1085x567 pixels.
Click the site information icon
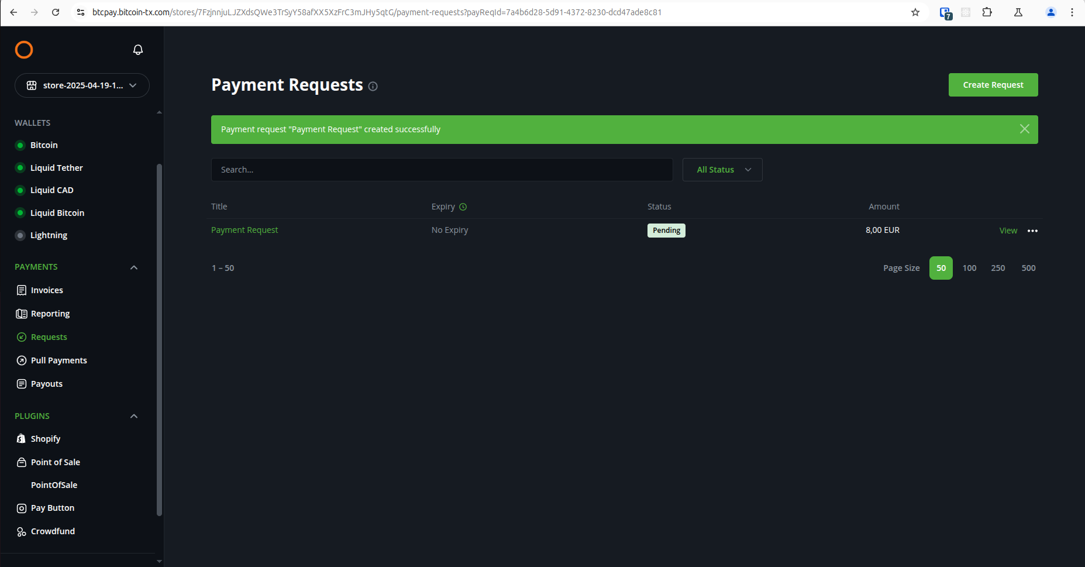pyautogui.click(x=81, y=12)
